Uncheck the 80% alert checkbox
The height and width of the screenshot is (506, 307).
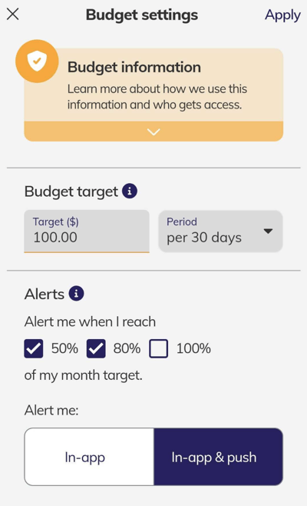[x=96, y=348]
